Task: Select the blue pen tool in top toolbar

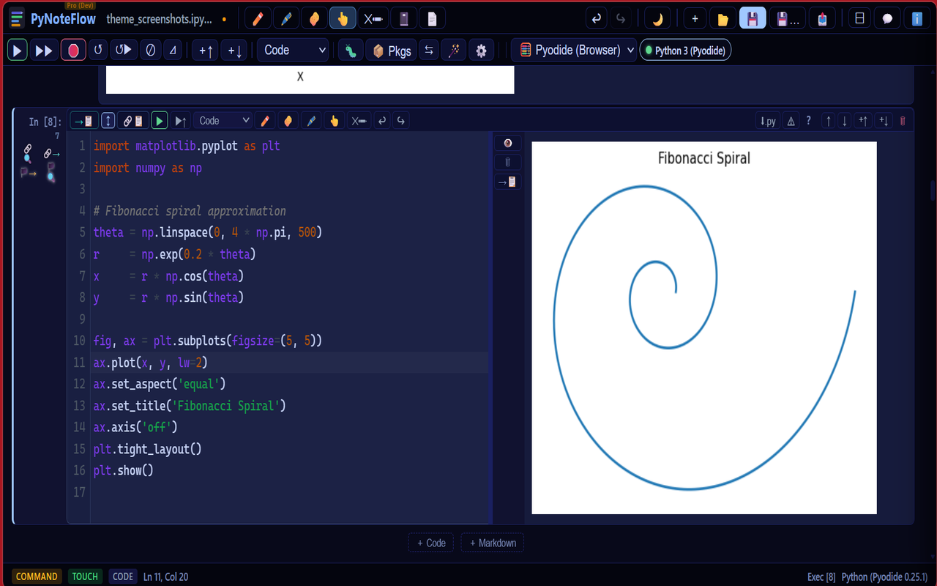Action: [286, 18]
